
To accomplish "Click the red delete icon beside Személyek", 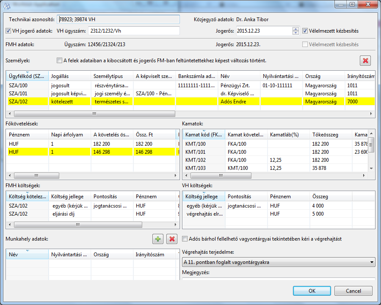I will point(365,60).
